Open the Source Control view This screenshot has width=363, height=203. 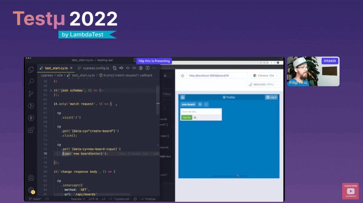(31, 94)
